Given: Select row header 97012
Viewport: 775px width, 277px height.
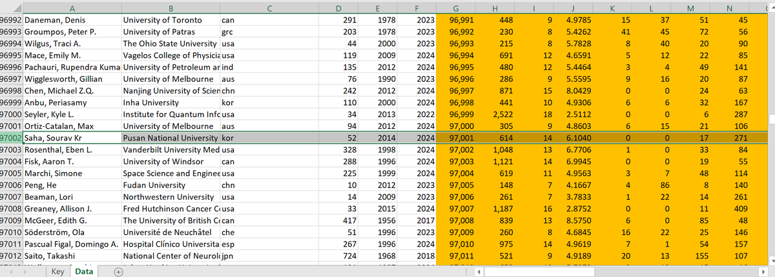Looking at the screenshot, I should [11, 255].
